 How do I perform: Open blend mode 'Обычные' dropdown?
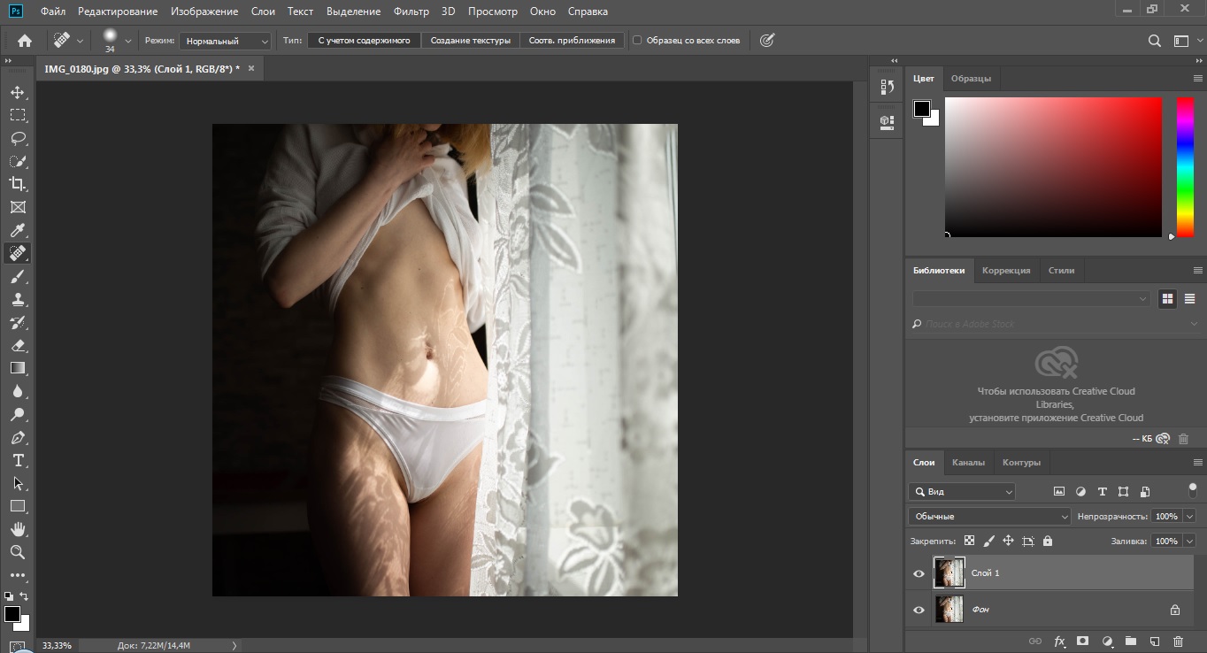[x=989, y=516]
